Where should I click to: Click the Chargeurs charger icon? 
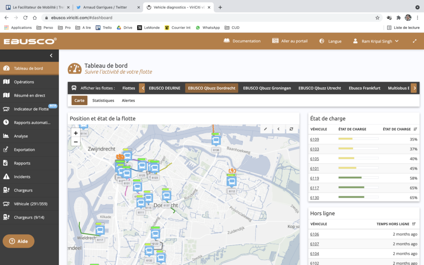click(x=6, y=190)
